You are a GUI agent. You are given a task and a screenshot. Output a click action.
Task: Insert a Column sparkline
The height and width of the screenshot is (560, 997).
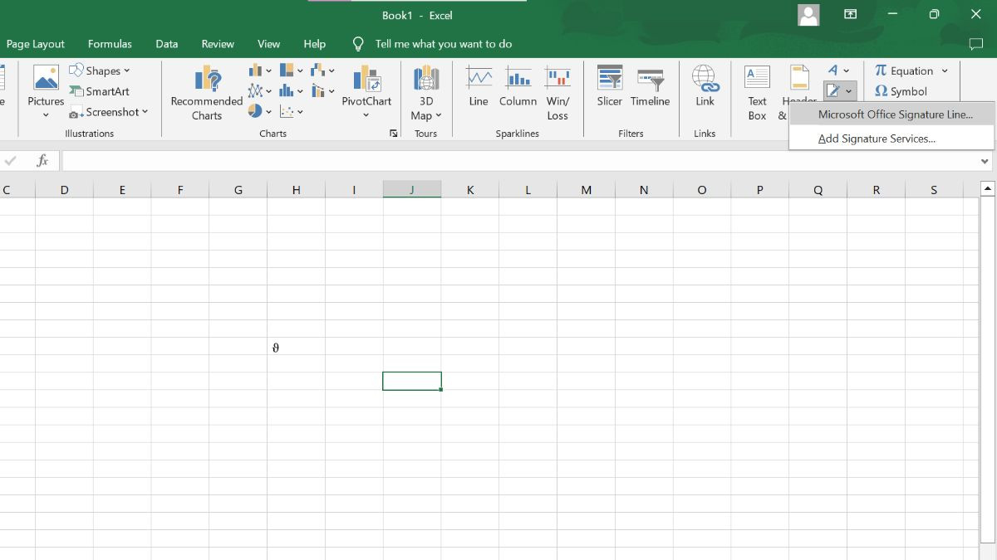518,86
